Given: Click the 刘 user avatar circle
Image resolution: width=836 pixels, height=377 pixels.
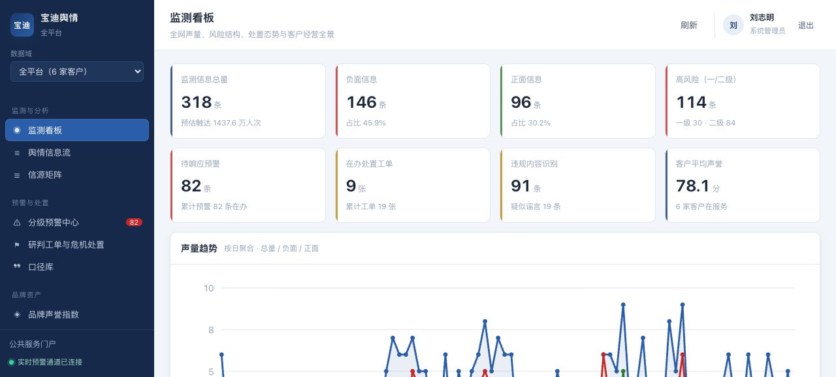Looking at the screenshot, I should pyautogui.click(x=733, y=25).
